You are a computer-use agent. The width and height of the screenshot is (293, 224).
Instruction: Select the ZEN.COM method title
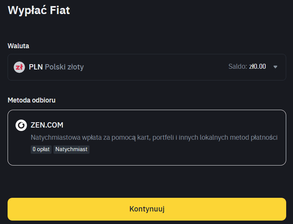[47, 125]
